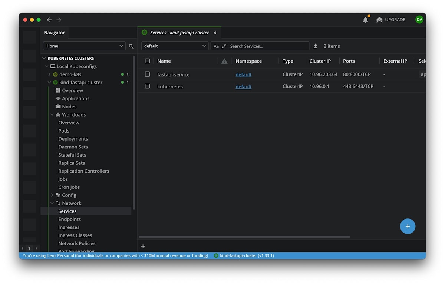This screenshot has height=284, width=445.
Task: Sort by Ports column header
Action: (349, 61)
